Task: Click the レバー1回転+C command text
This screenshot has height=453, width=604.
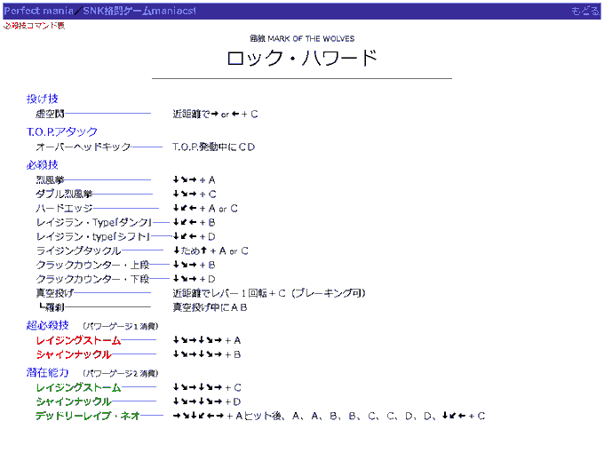Action: point(269,293)
